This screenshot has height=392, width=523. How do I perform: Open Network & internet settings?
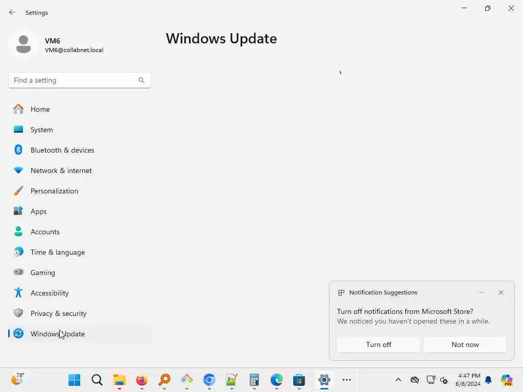[79, 170]
